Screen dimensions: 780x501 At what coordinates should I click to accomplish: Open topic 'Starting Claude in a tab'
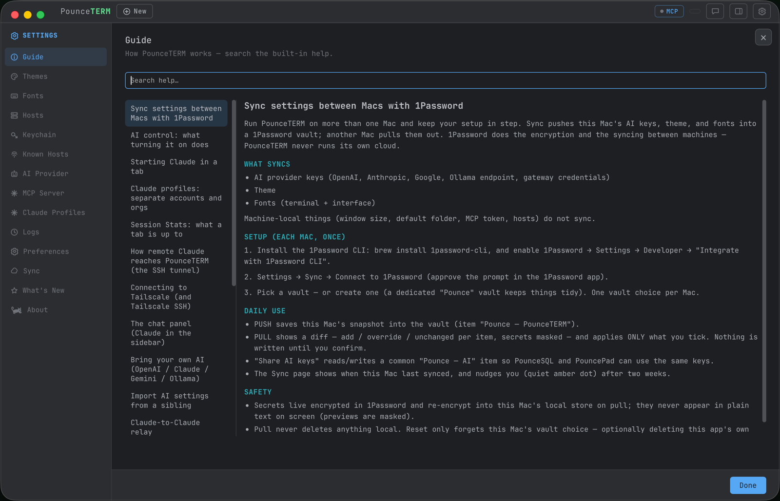tap(176, 167)
